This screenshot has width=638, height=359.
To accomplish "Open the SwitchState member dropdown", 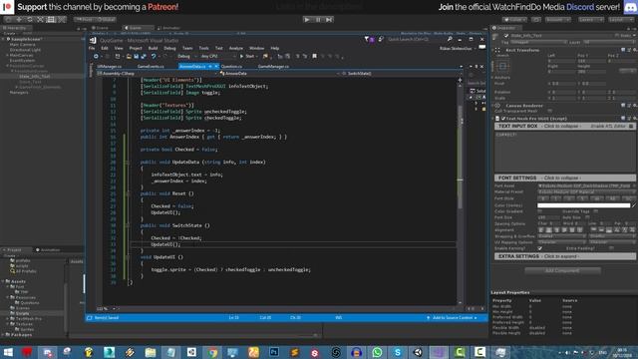I will tap(401, 73).
